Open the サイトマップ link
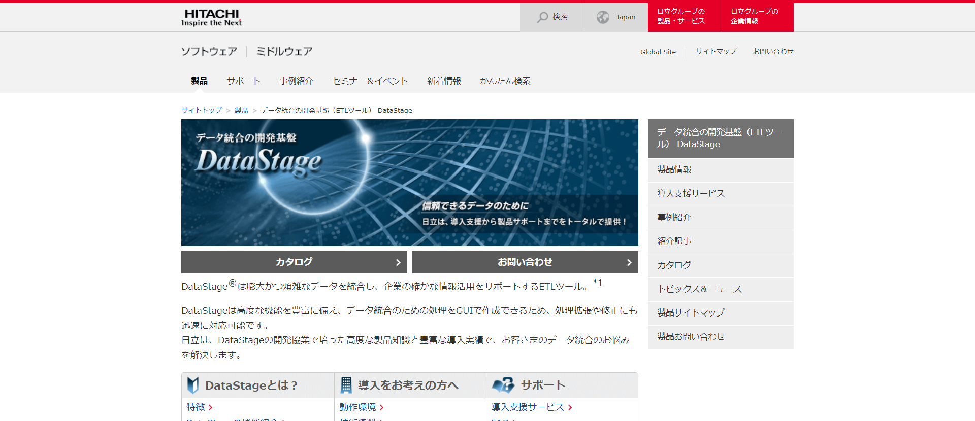Screen dimensions: 975x421 pos(716,52)
